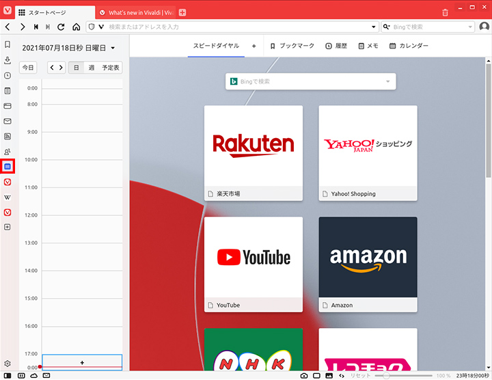492x380 pixels.
Task: Go back to previous page
Action: click(x=8, y=27)
